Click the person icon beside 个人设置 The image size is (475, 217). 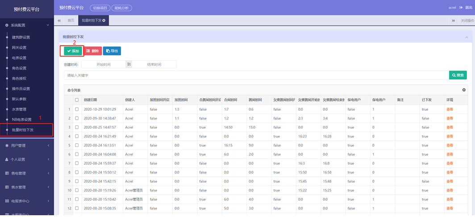tap(7, 160)
